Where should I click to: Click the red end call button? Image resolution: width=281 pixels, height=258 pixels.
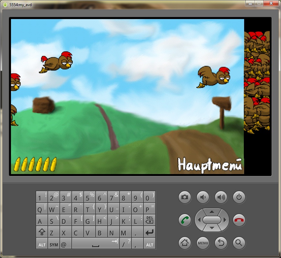point(239,220)
